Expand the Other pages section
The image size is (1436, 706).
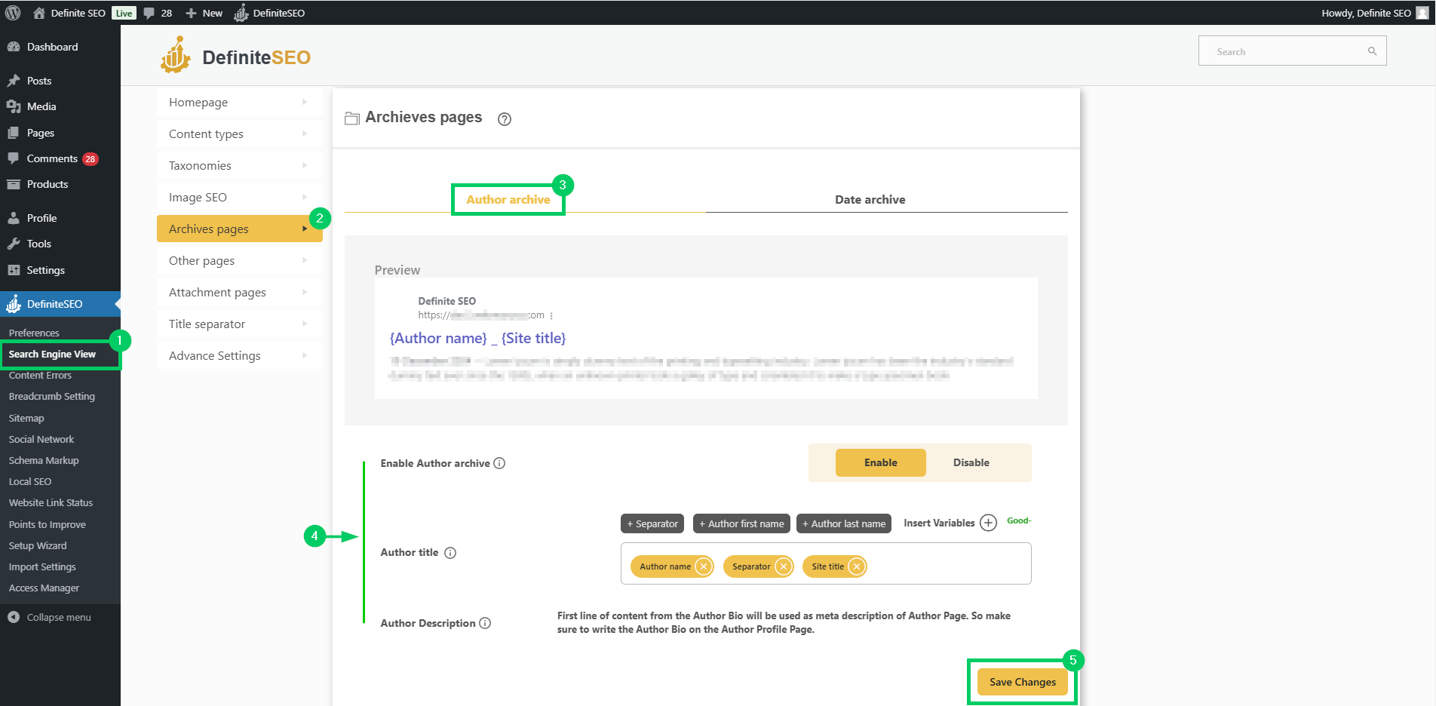tap(240, 260)
